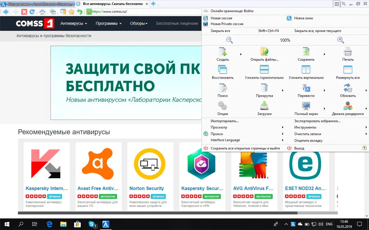Click the green undo arrow in the toolbar
This screenshot has width=369, height=230.
coord(80,12)
